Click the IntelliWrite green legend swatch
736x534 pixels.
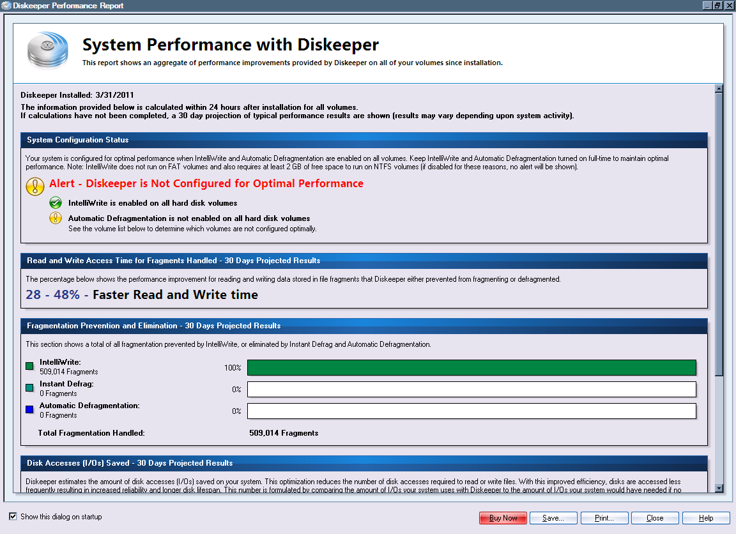[29, 367]
